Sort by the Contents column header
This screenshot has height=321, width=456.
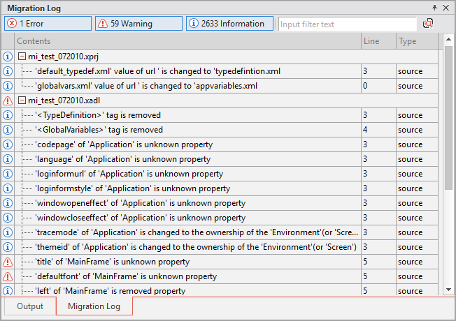coord(189,41)
